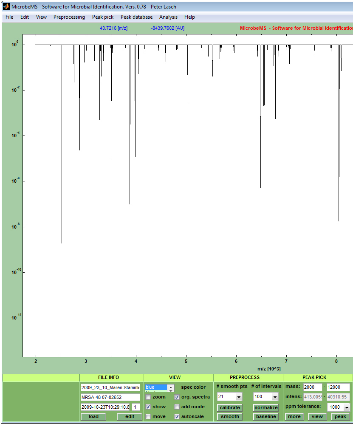The height and width of the screenshot is (424, 353).
Task: Click the baseline button
Action: 266,416
